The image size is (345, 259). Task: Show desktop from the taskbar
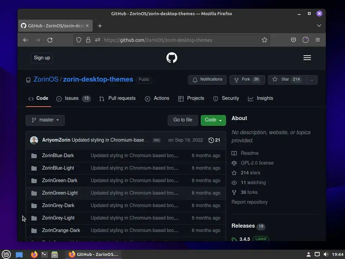(19, 255)
